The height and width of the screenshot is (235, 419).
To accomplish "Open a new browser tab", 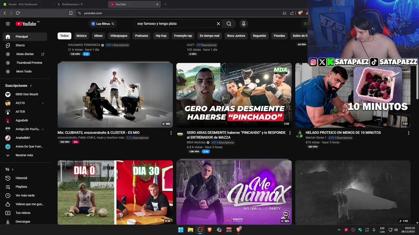I will (x=165, y=4).
